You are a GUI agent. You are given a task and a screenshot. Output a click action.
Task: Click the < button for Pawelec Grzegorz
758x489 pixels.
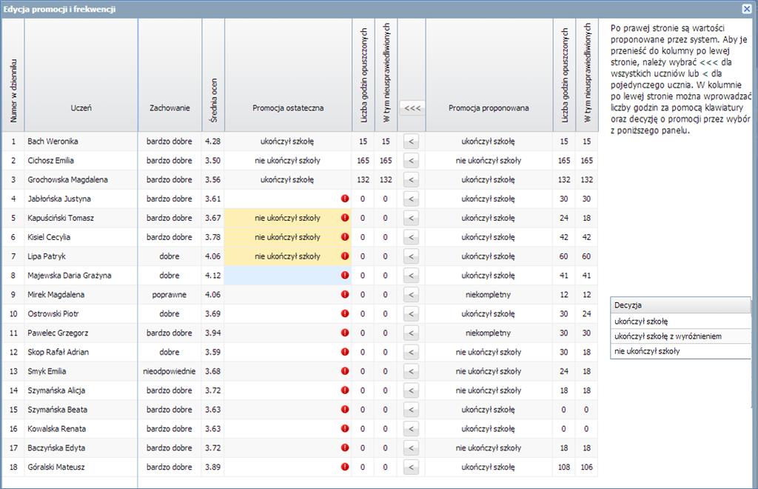tap(411, 333)
